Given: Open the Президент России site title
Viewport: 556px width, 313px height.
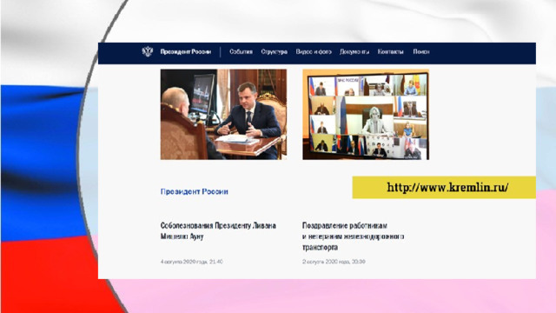Looking at the screenshot, I should (185, 52).
